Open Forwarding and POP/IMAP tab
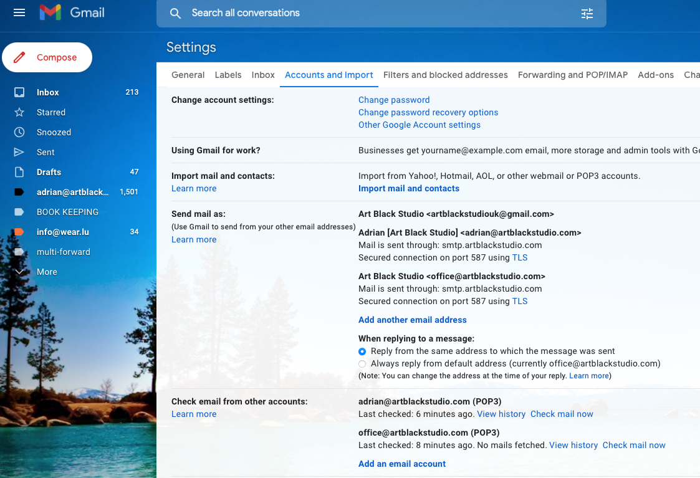 point(573,75)
